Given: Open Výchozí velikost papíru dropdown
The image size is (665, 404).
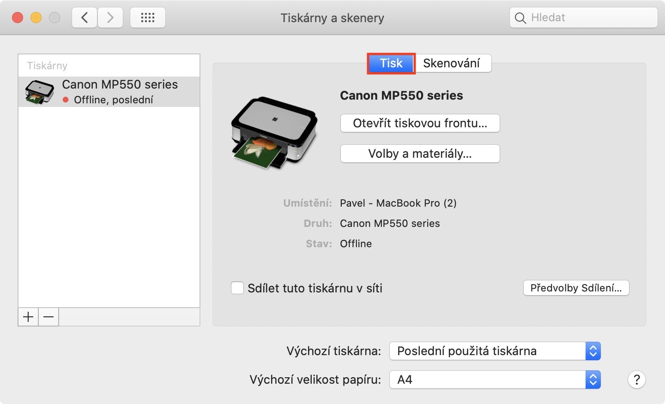Looking at the screenshot, I should point(495,380).
